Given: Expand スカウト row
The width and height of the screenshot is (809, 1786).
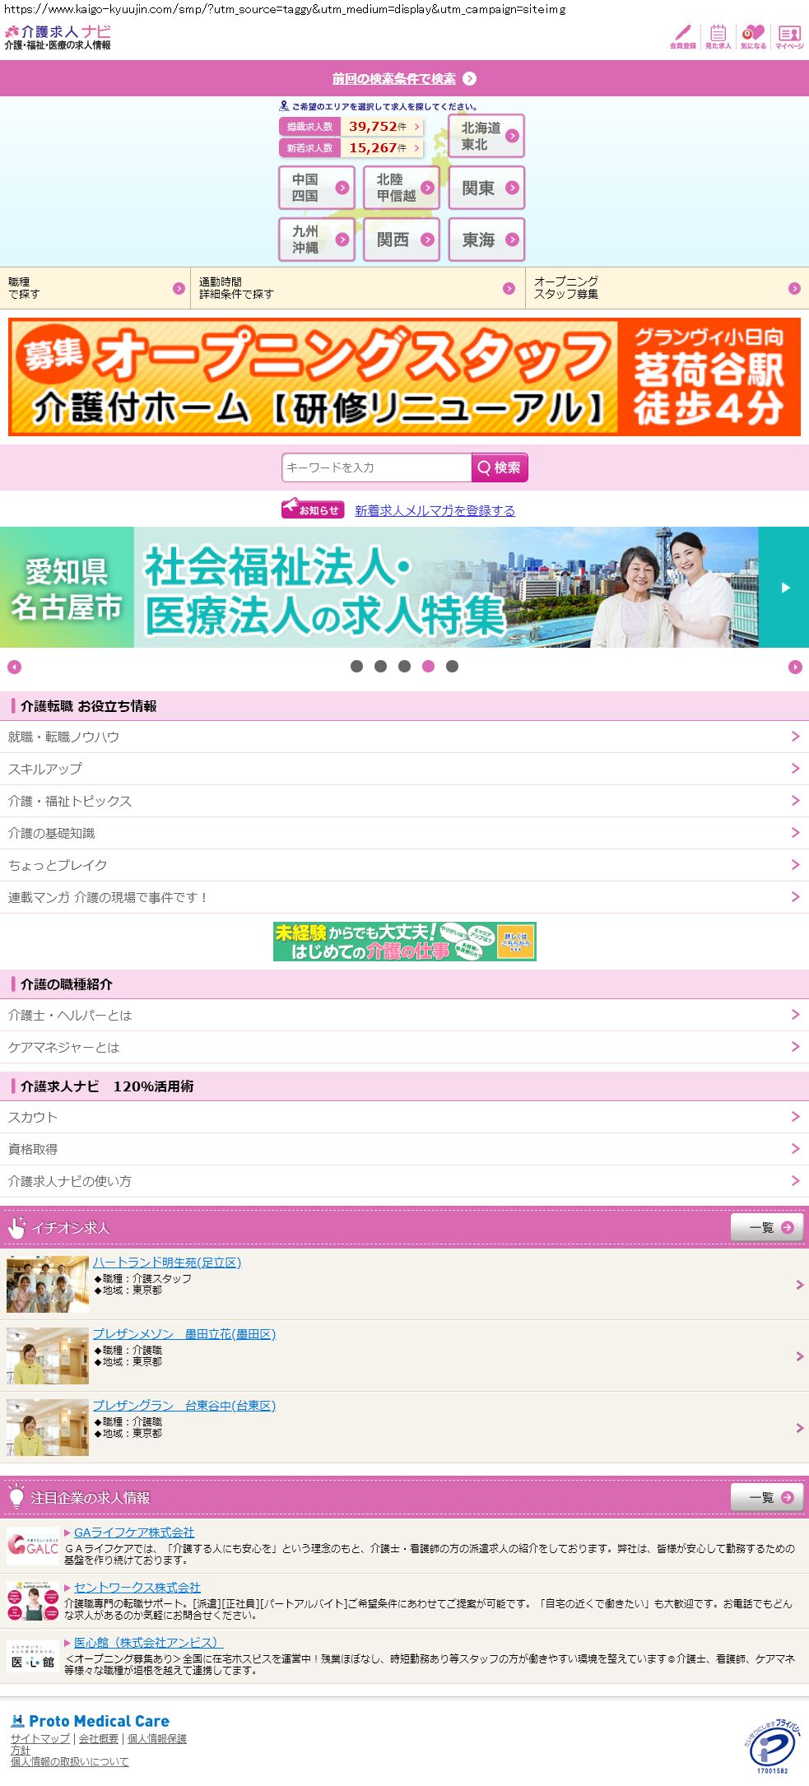Looking at the screenshot, I should (404, 1117).
